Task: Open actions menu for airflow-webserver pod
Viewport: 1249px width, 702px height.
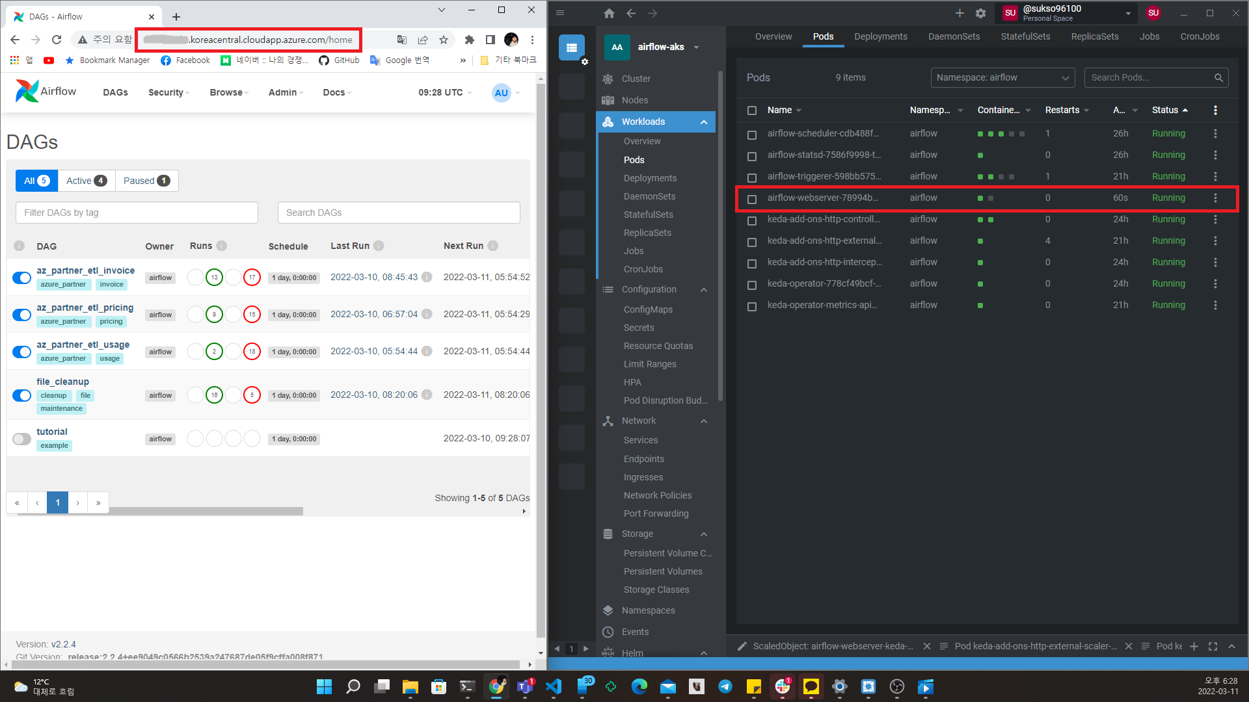Action: coord(1215,198)
